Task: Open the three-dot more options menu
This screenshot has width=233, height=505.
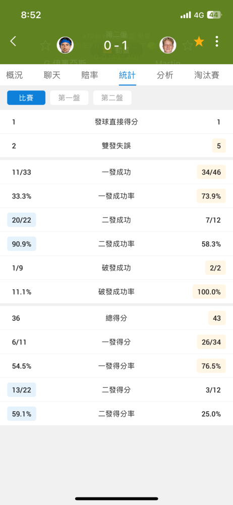Action: pos(217,41)
